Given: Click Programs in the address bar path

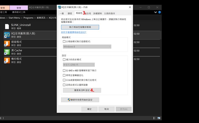Looking at the screenshot, I should tap(29, 18).
